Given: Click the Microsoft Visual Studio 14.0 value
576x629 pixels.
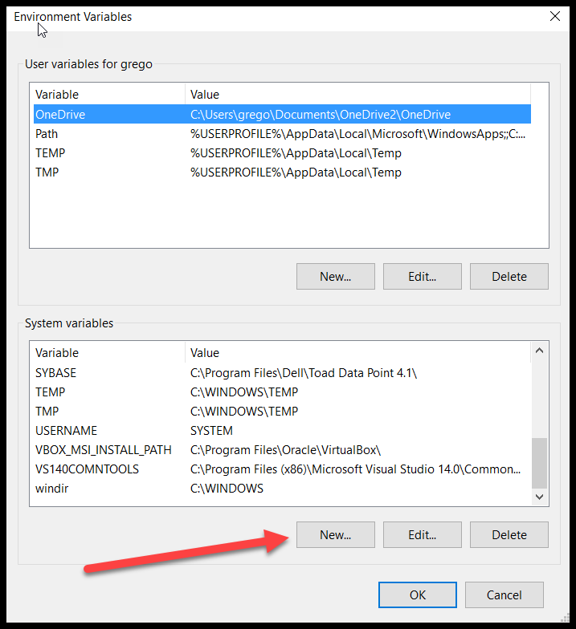Looking at the screenshot, I should (x=355, y=469).
